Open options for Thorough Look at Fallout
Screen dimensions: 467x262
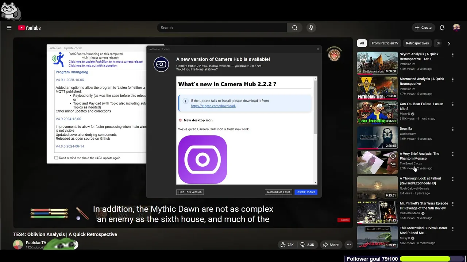(x=453, y=179)
